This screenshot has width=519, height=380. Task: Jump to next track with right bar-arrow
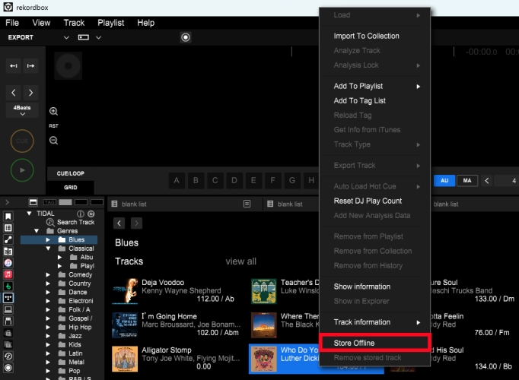[30, 66]
